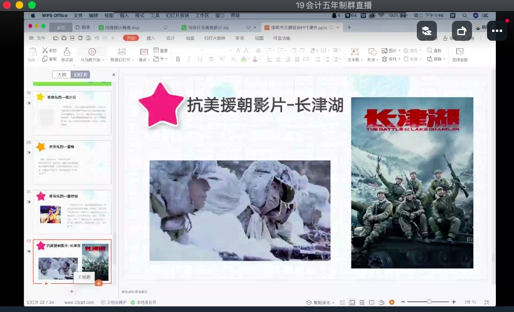Screen dimensions: 514x312
Task: Click the Bold formatting icon
Action: (x=179, y=59)
